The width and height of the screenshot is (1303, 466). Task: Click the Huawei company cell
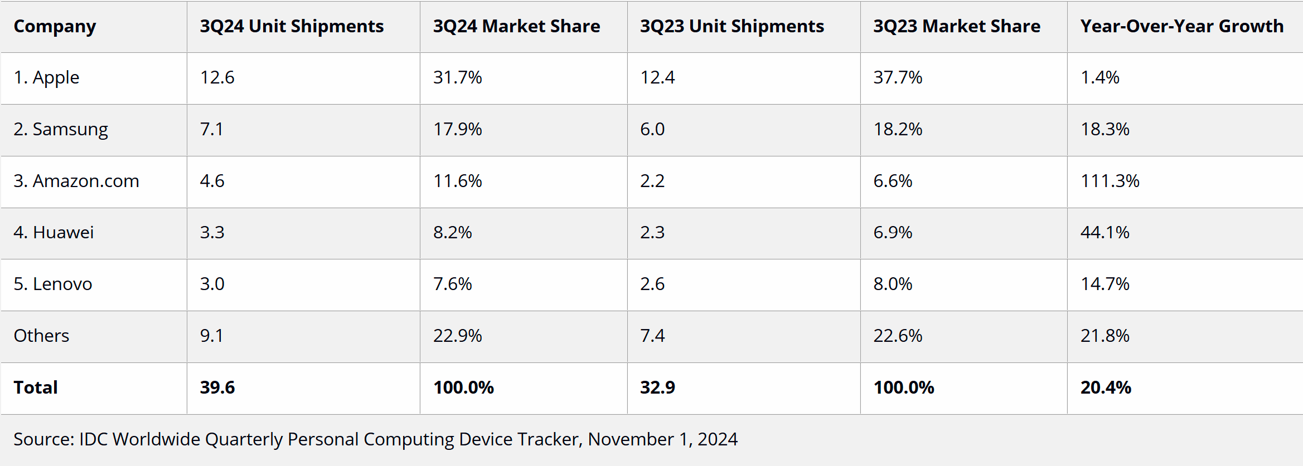click(54, 232)
